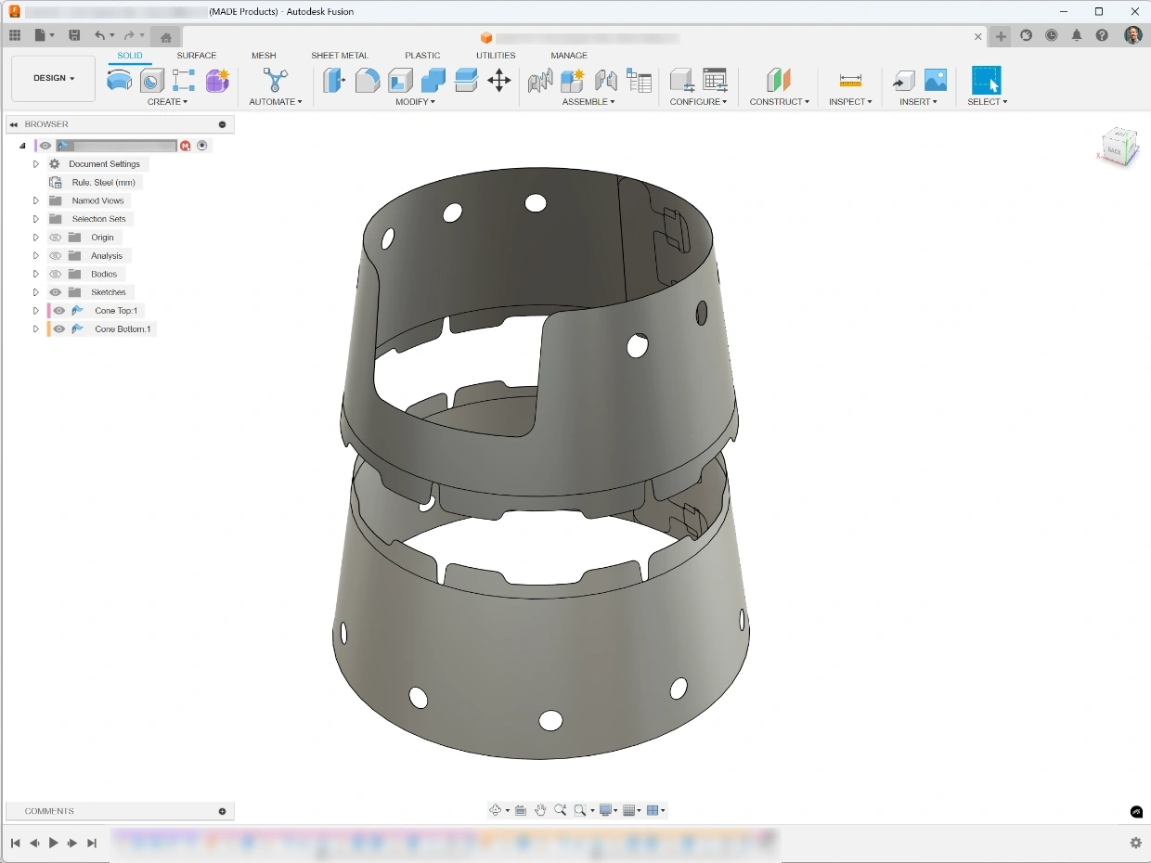Select the Fillet tool in Modify
This screenshot has width=1151, height=863.
coord(368,81)
